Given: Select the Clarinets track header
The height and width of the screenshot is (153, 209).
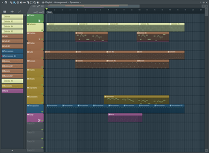Looking at the screenshot, I should pyautogui.click(x=35, y=91).
